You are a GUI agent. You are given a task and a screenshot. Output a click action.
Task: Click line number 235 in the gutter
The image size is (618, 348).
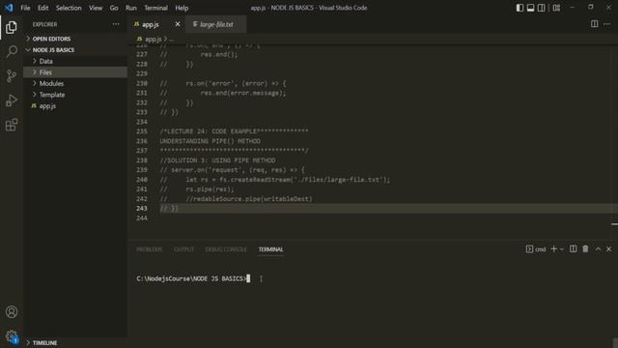pos(142,131)
